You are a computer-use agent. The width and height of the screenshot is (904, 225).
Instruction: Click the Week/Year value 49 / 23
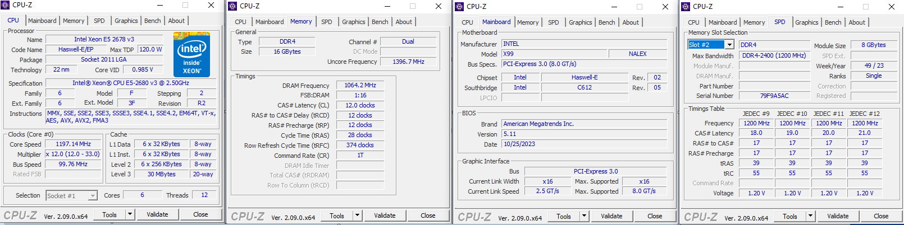point(874,65)
